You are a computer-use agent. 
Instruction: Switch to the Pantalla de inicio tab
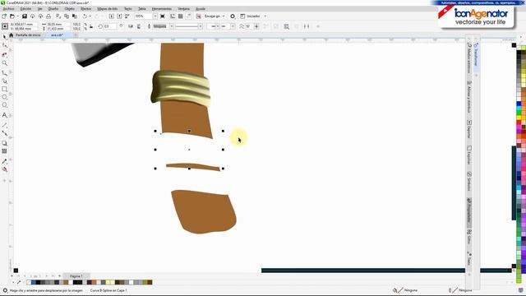28,35
